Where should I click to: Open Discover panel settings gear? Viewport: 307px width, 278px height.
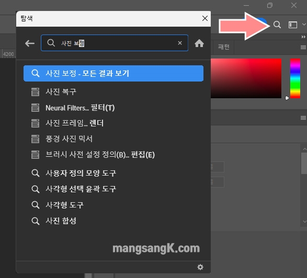click(200, 267)
